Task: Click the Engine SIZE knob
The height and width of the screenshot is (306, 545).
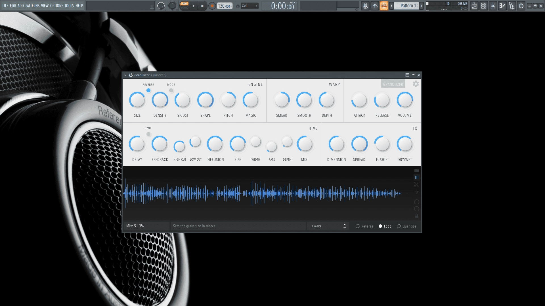Action: click(137, 100)
